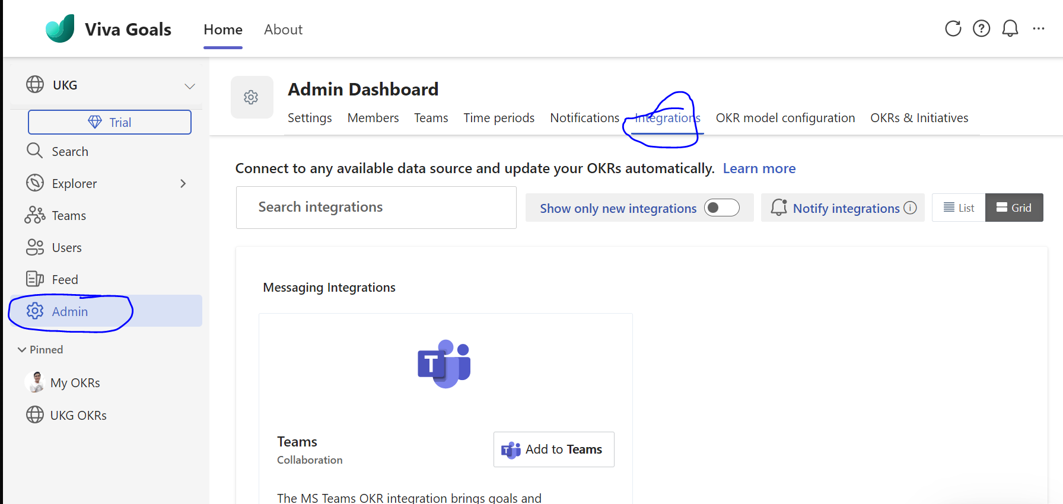Click the Explorer compass icon
Image resolution: width=1063 pixels, height=504 pixels.
(x=35, y=183)
